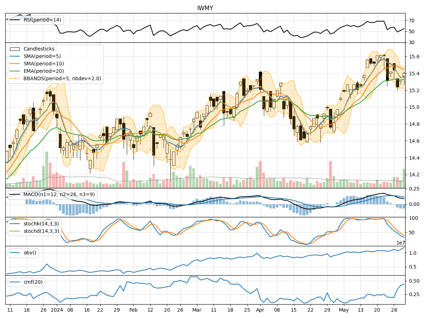Select the orange SMA(period=10) legend line

point(15,64)
